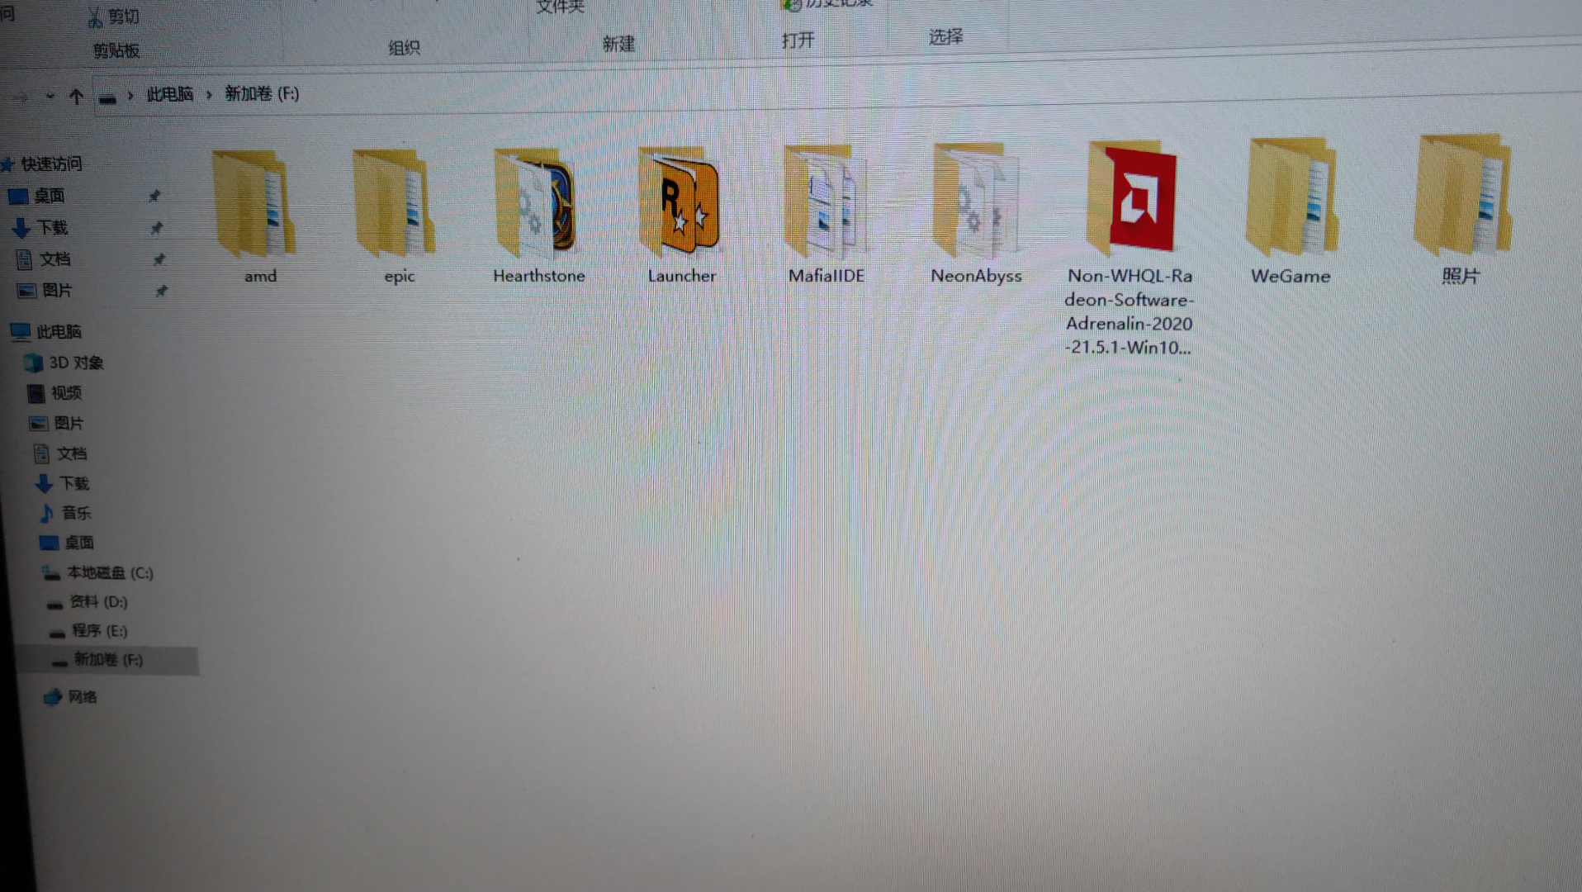
Task: Click the 剪贴板 ribbon group label
Action: click(x=116, y=50)
